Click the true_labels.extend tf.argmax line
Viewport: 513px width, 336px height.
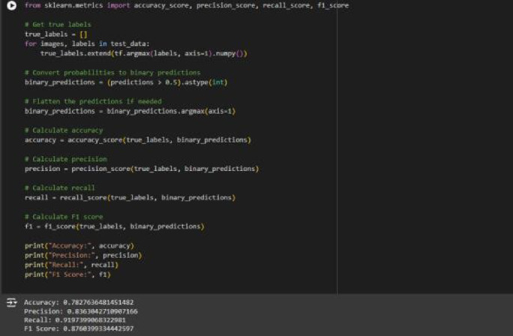click(144, 53)
